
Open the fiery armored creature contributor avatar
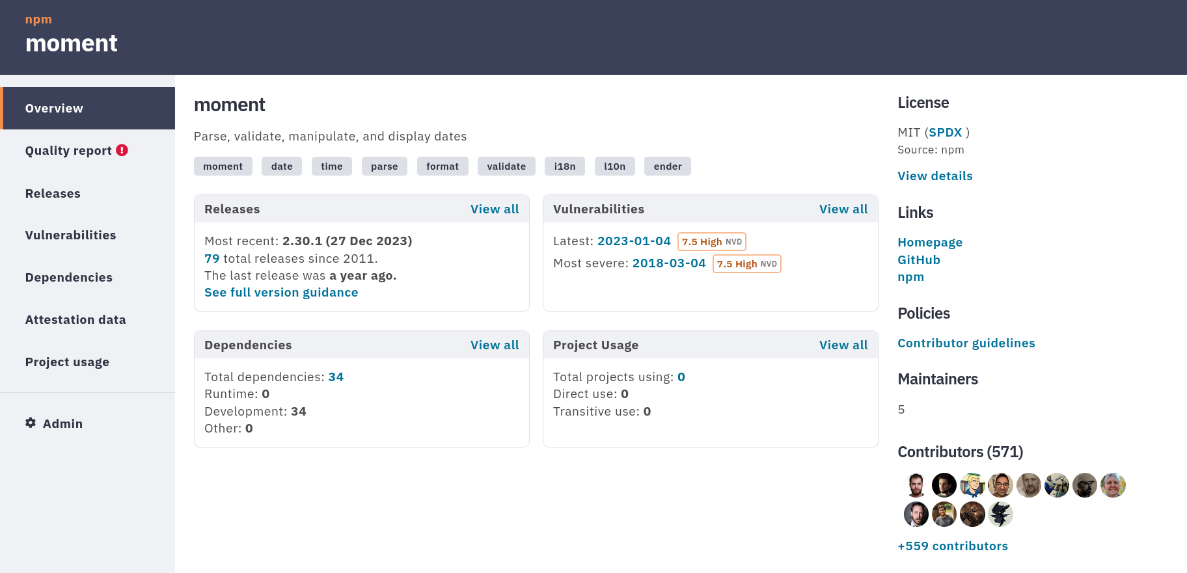[972, 514]
